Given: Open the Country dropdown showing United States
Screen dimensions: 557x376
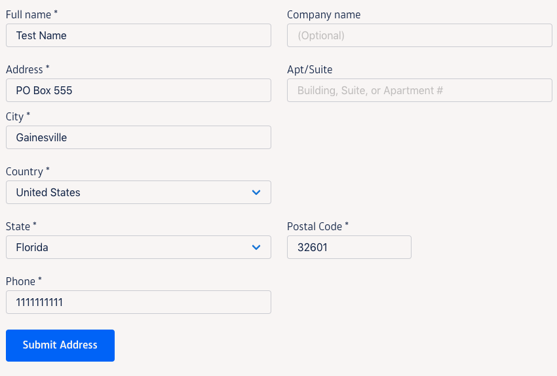Looking at the screenshot, I should (x=138, y=192).
